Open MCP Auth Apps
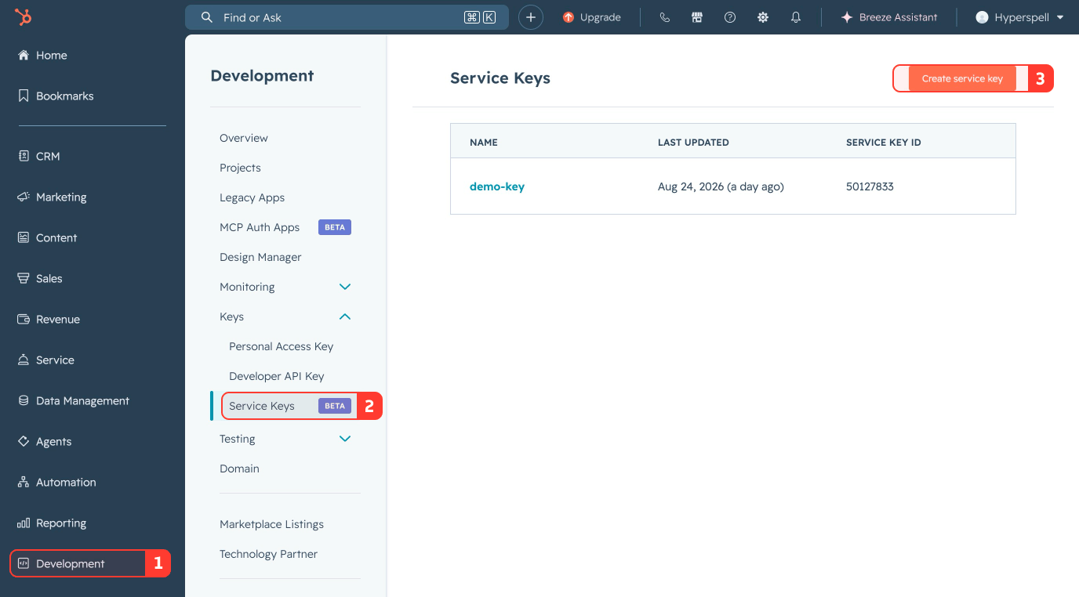The width and height of the screenshot is (1079, 597). click(x=260, y=227)
